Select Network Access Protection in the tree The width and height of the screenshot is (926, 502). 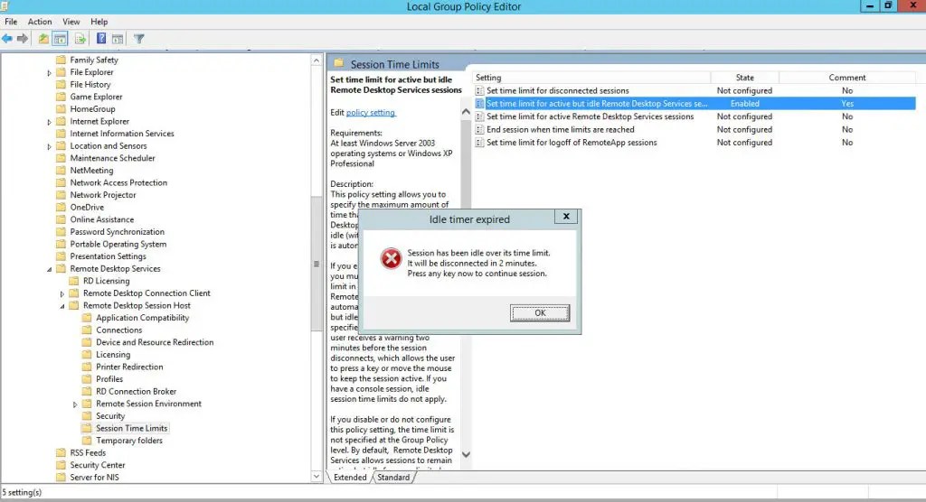pyautogui.click(x=118, y=183)
